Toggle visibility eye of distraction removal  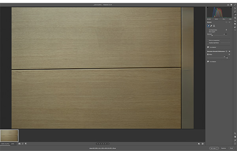229,51
